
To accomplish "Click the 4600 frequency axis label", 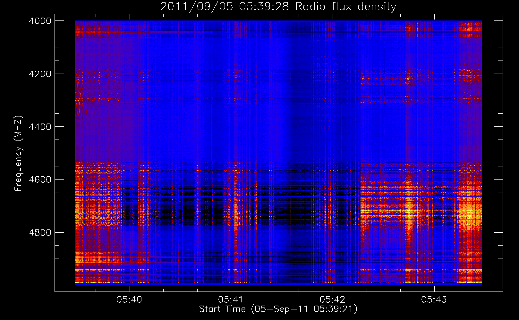I will click(x=40, y=180).
